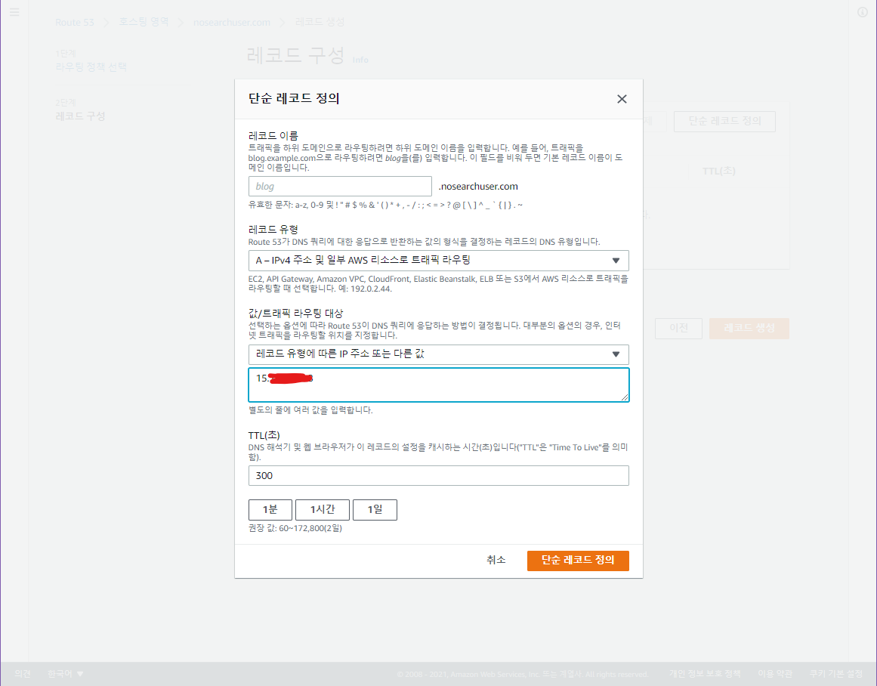Image resolution: width=877 pixels, height=686 pixels.
Task: Open Route 53 breadcrumb link
Action: tap(74, 23)
